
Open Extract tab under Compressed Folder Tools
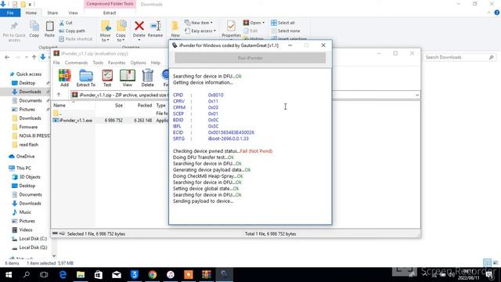coord(110,13)
